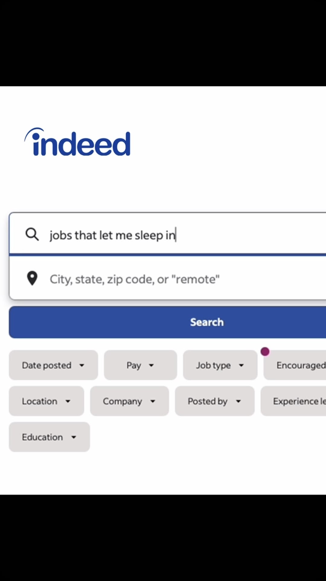Select the Encouraged to apply filter

(x=295, y=365)
